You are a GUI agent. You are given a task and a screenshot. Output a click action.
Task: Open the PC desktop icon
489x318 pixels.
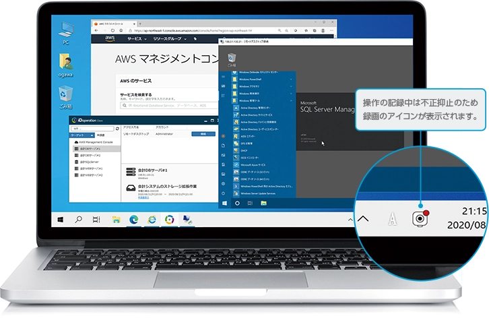[x=67, y=30]
